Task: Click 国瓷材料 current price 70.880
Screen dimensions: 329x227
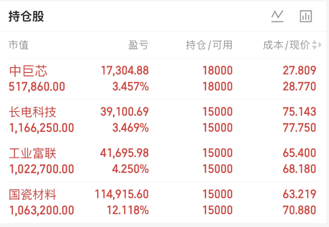Action: (x=299, y=210)
